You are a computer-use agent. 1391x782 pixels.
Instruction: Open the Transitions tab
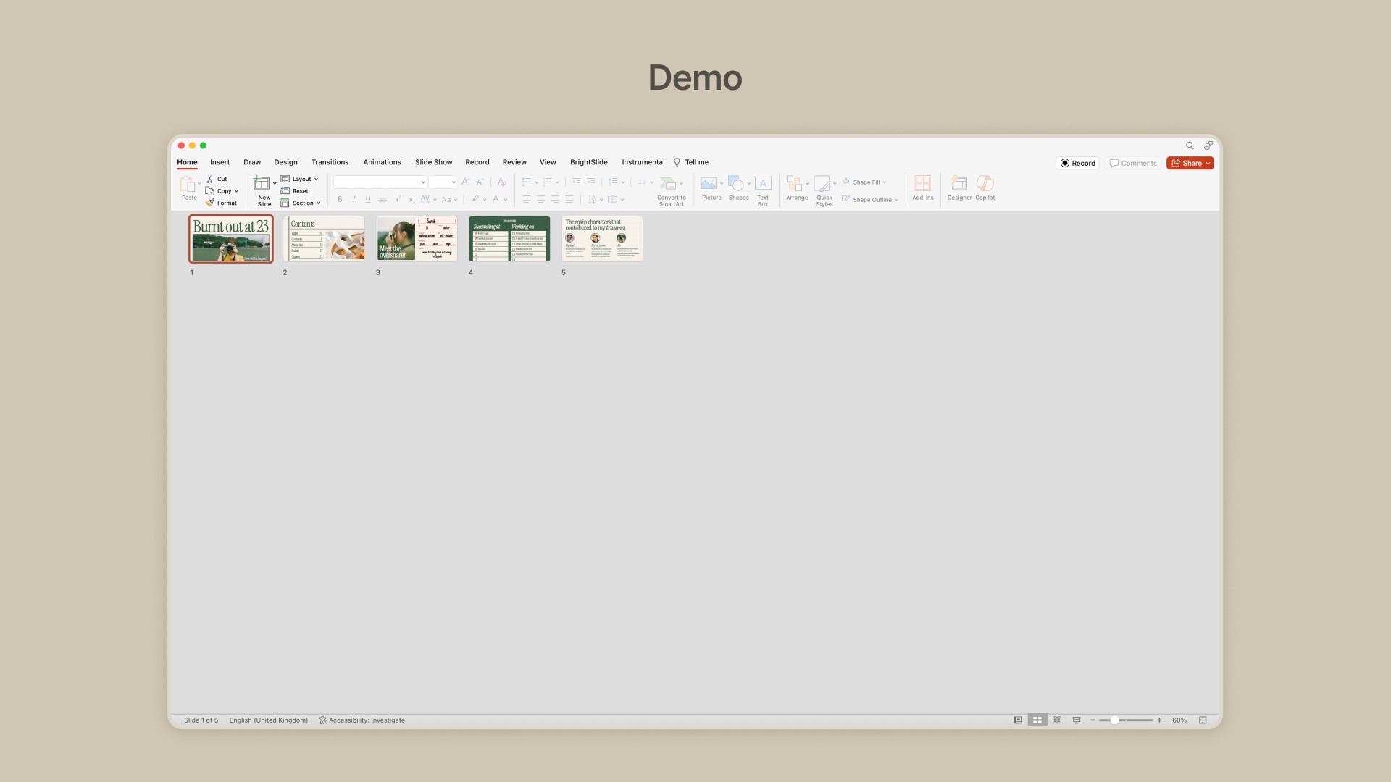pos(330,162)
